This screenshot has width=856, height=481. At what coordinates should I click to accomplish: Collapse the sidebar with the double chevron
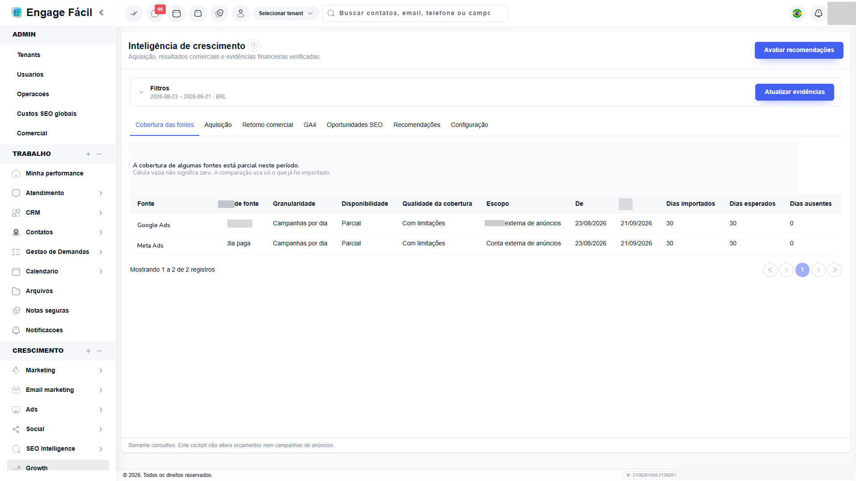(102, 12)
